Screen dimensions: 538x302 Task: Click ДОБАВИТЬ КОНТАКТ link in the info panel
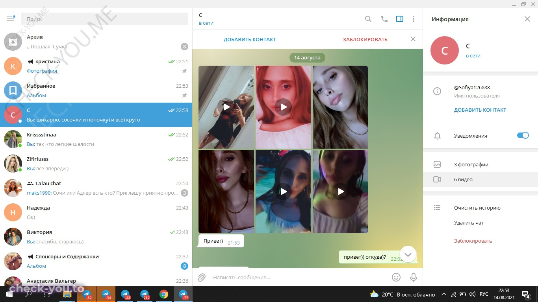pyautogui.click(x=480, y=110)
